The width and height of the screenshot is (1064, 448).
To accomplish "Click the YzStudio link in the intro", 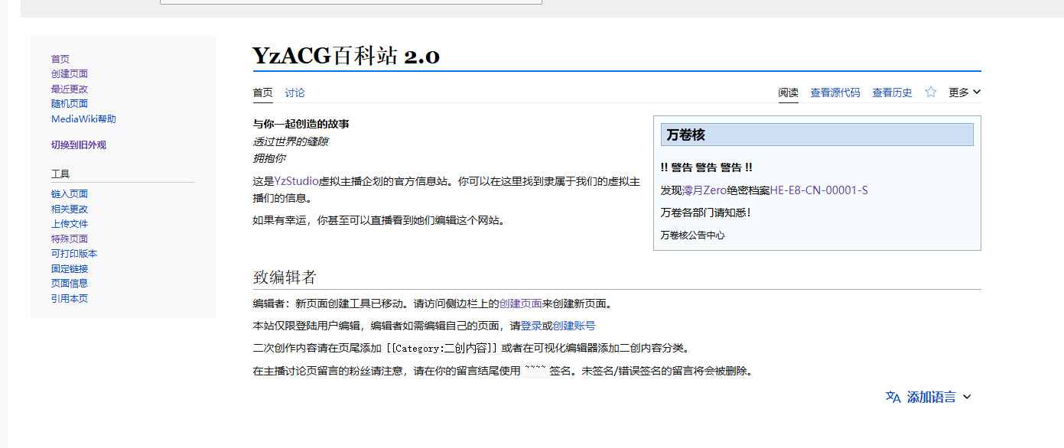I will pyautogui.click(x=297, y=181).
